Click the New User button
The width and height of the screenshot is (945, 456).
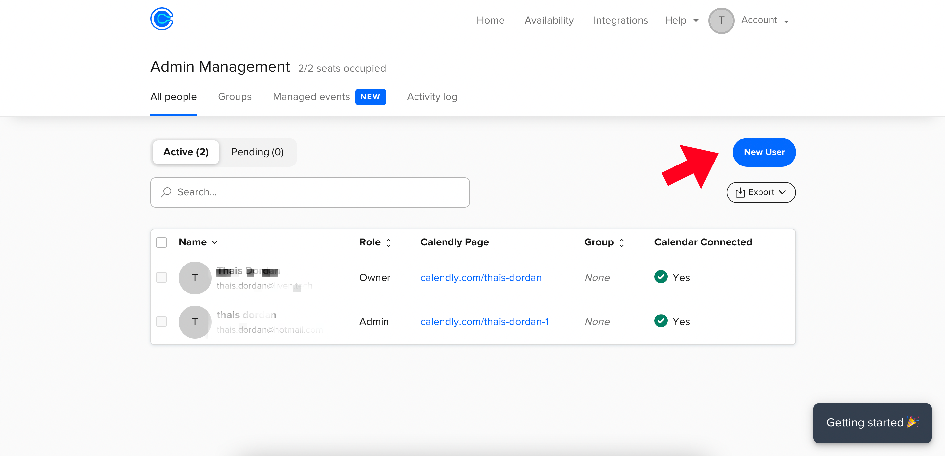[x=764, y=152]
